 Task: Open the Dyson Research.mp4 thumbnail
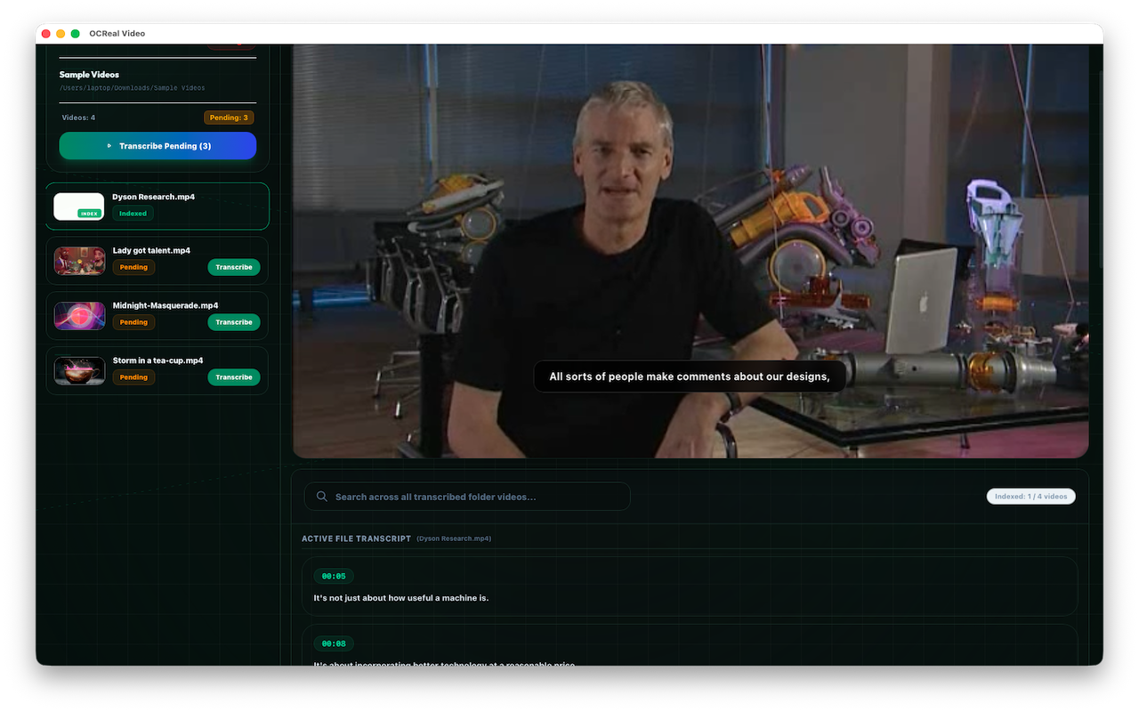click(79, 206)
